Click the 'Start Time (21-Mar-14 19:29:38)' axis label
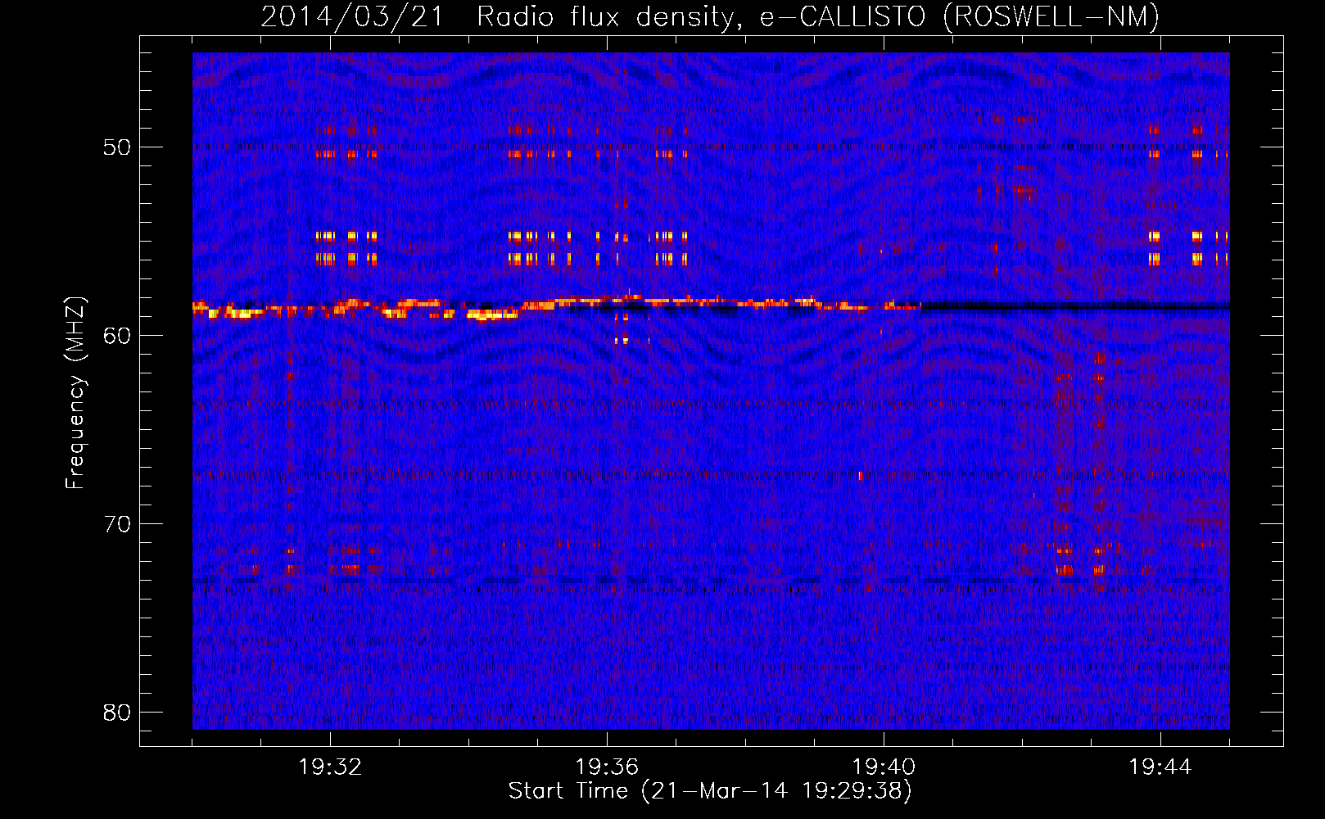The width and height of the screenshot is (1325, 819). click(710, 791)
